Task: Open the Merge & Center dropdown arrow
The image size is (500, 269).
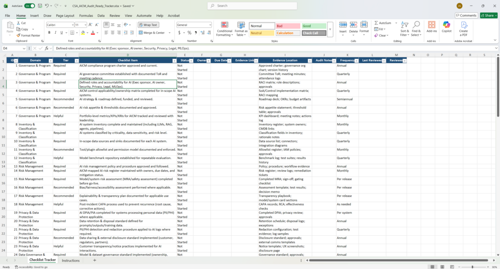Action: [x=169, y=32]
